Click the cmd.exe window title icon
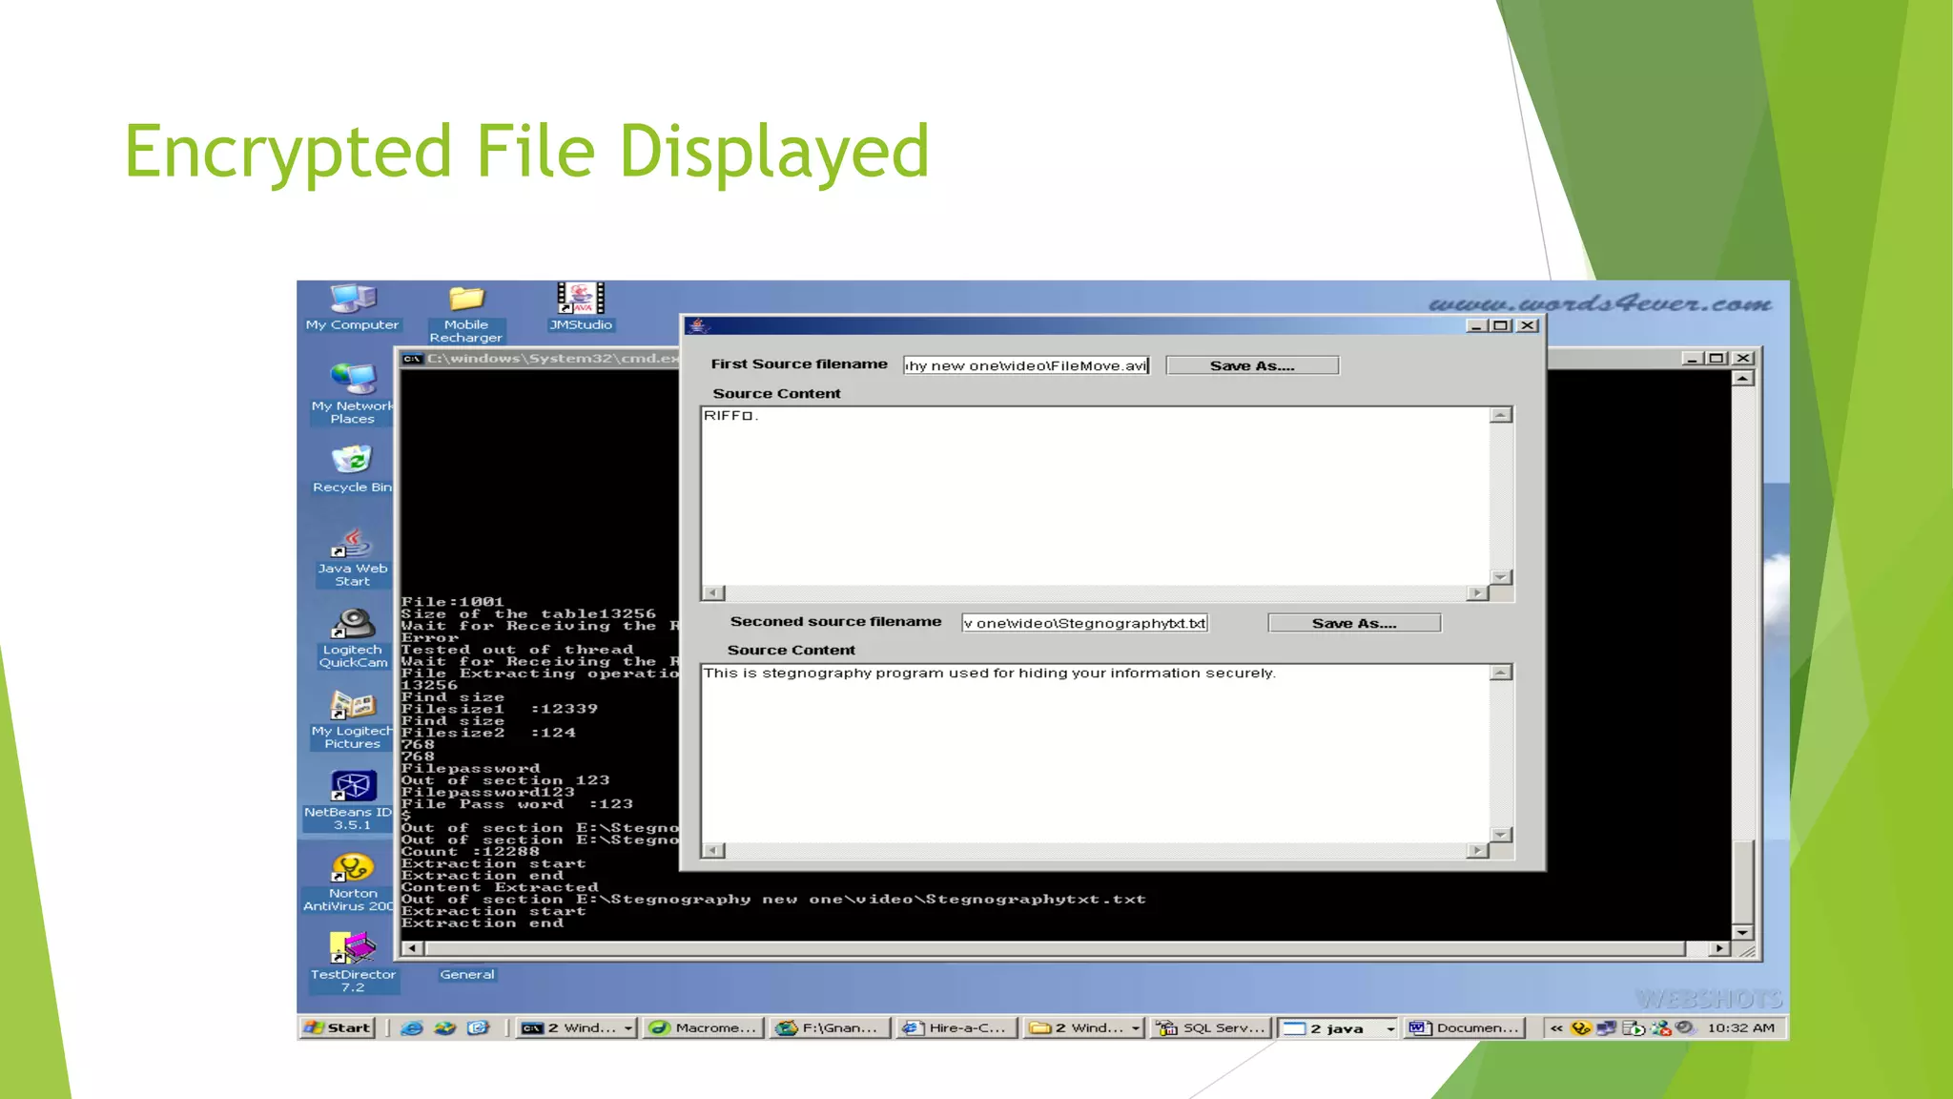 (412, 359)
